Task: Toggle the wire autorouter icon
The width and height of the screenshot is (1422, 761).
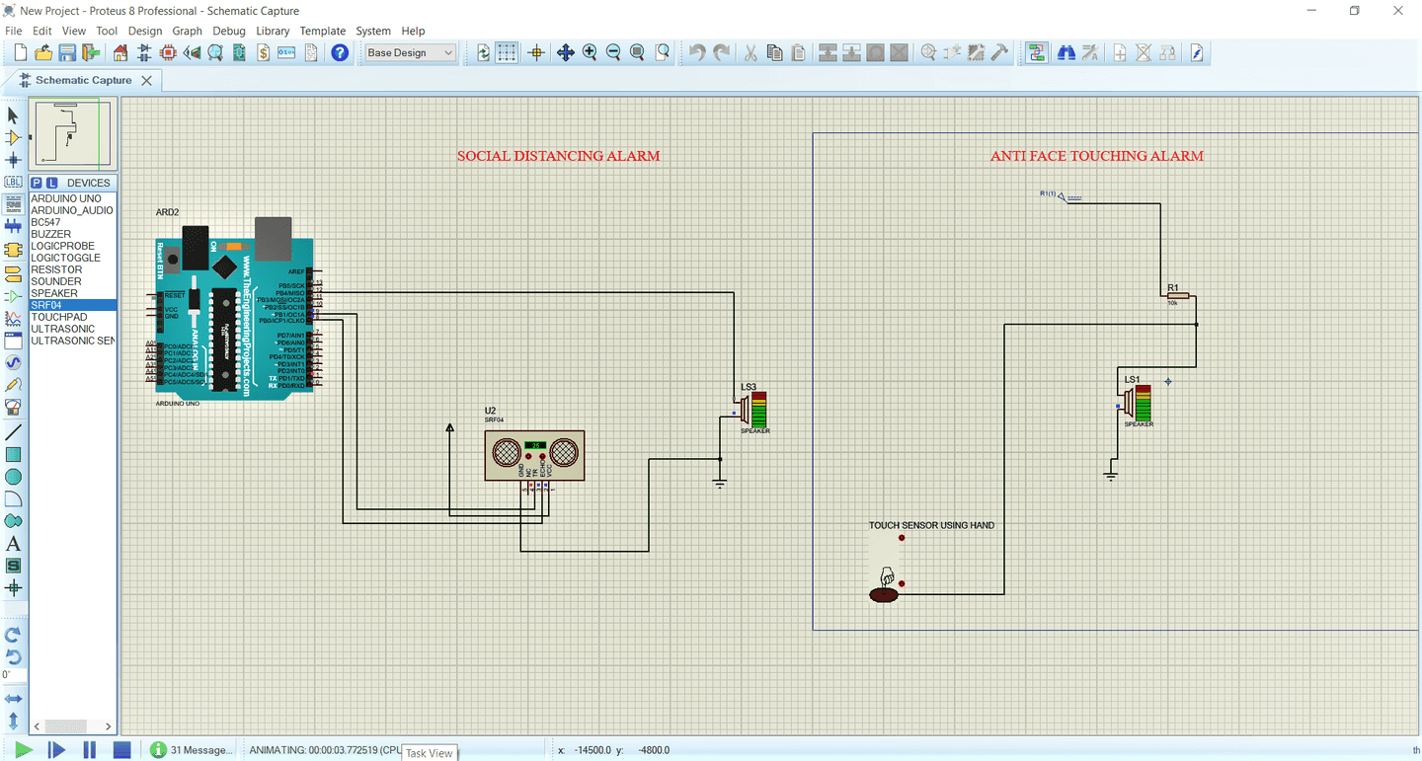Action: pyautogui.click(x=1036, y=53)
